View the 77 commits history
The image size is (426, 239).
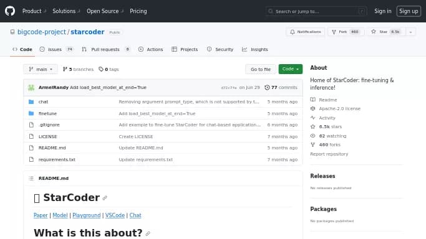click(x=281, y=88)
